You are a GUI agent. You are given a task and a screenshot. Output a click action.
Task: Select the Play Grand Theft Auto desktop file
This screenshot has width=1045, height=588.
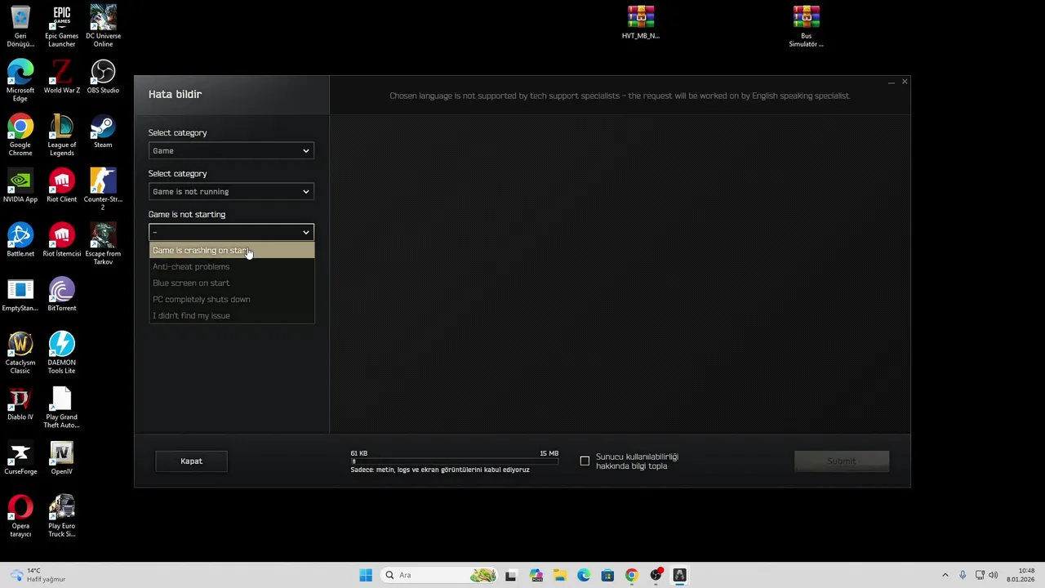point(61,408)
